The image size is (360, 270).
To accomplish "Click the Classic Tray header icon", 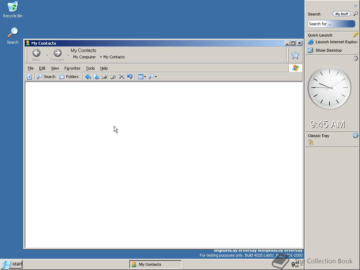I will click(356, 135).
